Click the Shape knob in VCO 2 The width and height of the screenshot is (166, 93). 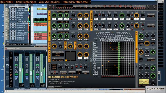pos(73,26)
